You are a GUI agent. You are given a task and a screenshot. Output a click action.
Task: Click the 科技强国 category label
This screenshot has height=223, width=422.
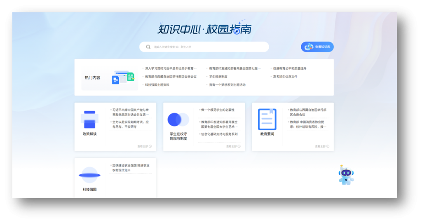[89, 190]
